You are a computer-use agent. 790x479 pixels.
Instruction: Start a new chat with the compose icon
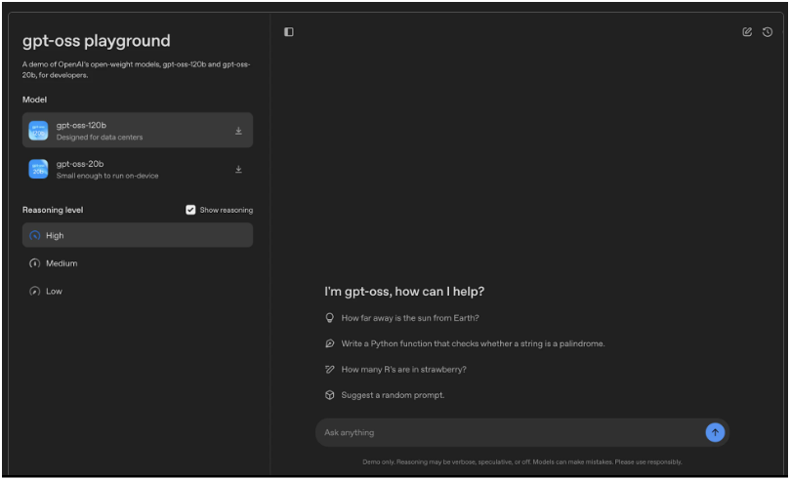click(747, 31)
